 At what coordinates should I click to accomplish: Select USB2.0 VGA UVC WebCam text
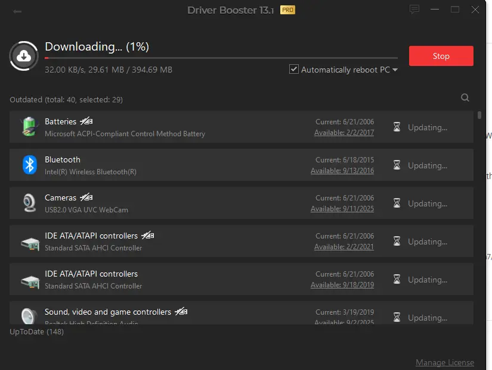(86, 210)
